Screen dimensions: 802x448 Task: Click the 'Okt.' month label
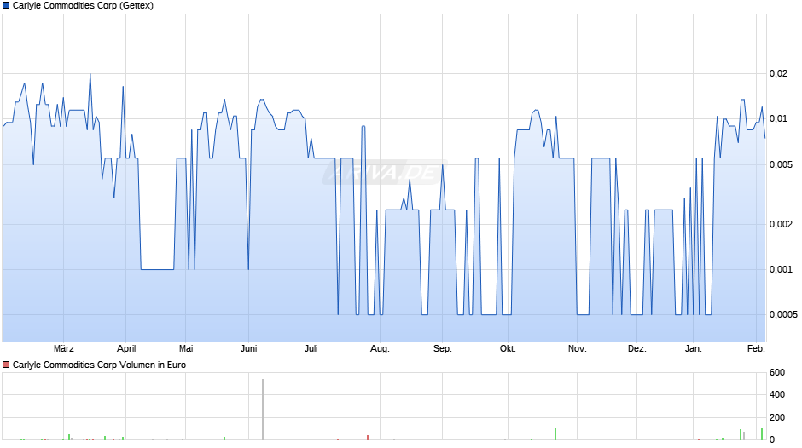(508, 349)
